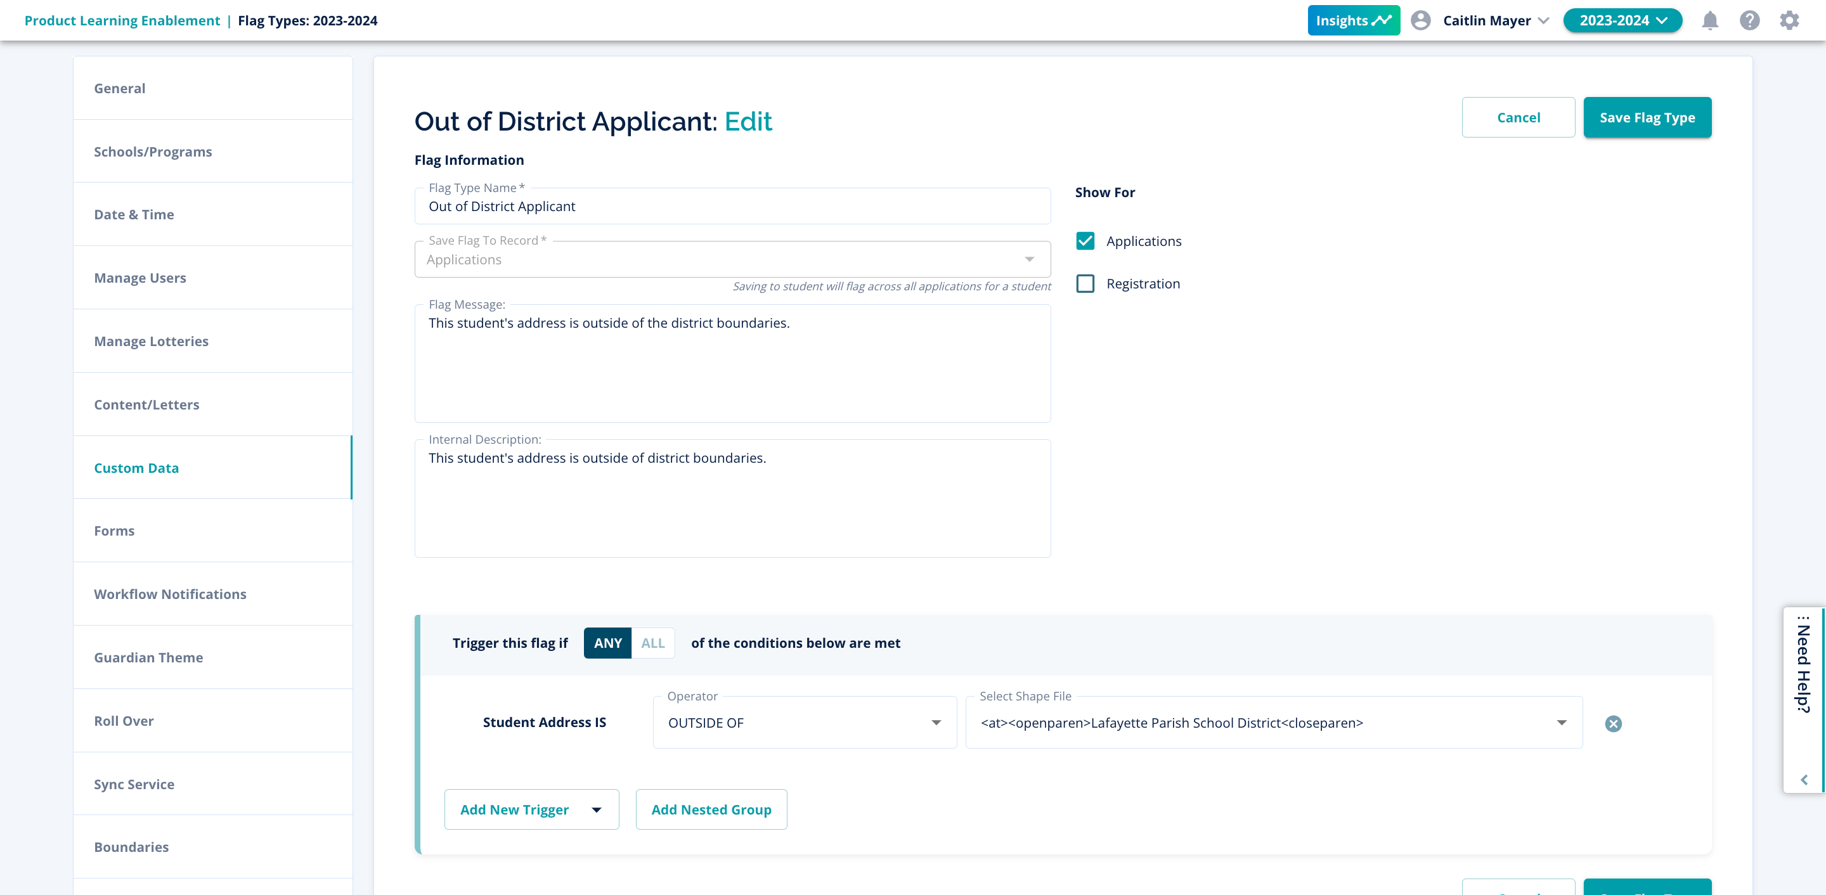Open the Insights analytics button

1353,20
